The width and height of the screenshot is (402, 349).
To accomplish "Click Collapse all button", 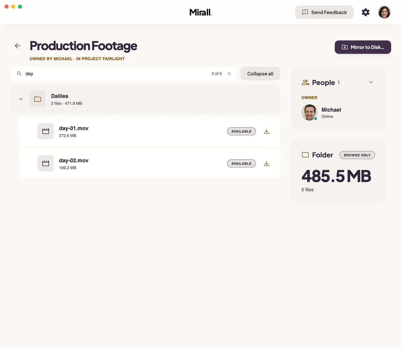I will click(x=260, y=74).
